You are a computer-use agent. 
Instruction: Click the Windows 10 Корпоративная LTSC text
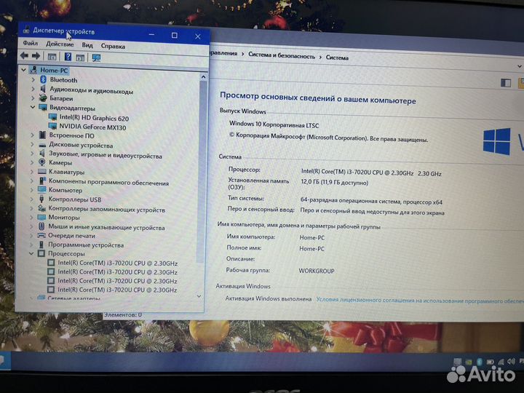[x=274, y=124]
